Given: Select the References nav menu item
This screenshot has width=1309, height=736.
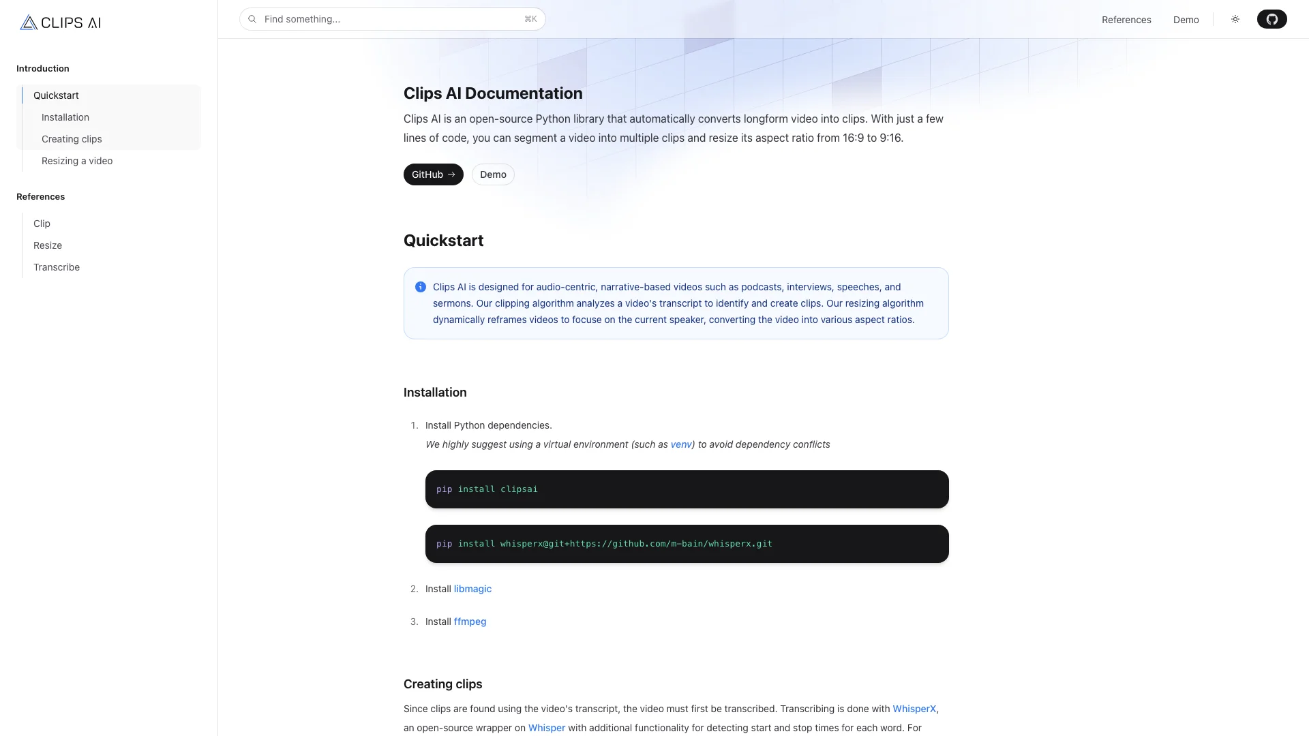Looking at the screenshot, I should coord(1126,19).
